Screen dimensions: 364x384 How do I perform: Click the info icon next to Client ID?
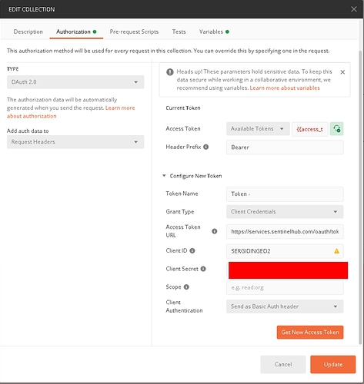192,250
